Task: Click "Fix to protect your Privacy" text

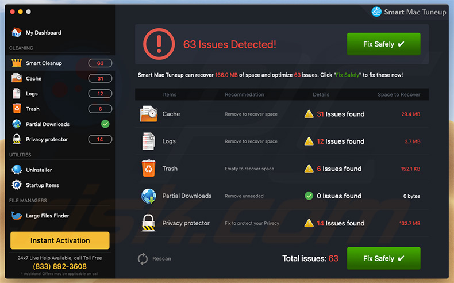Action: (252, 223)
